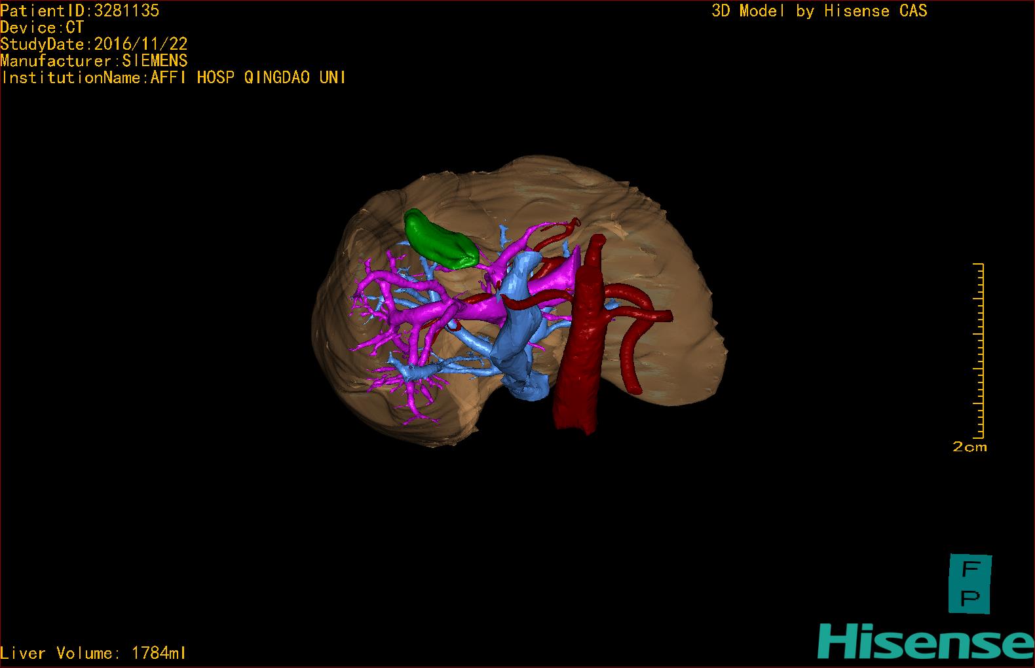Click the yellow 2cm scale ruler
Screen dimensions: 1035x668
[x=978, y=350]
